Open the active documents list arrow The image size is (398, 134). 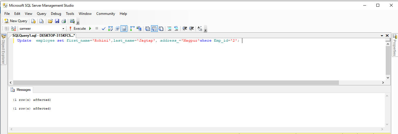tap(382, 36)
